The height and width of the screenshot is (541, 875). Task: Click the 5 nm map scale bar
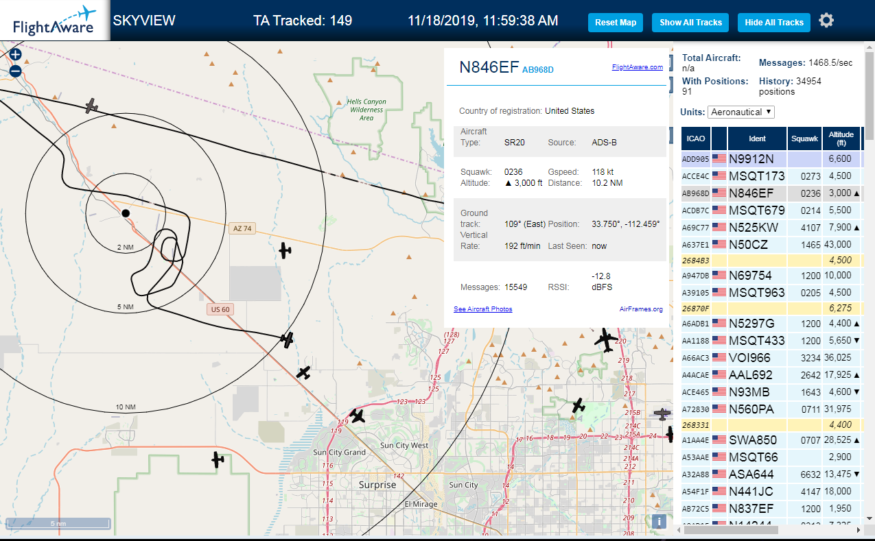[x=58, y=524]
